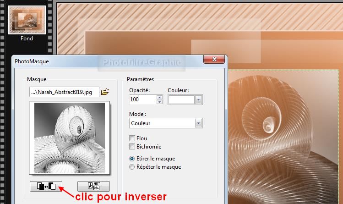343x204 pixels.
Task: Close the PhotoMasque dialog
Action: (x=214, y=59)
